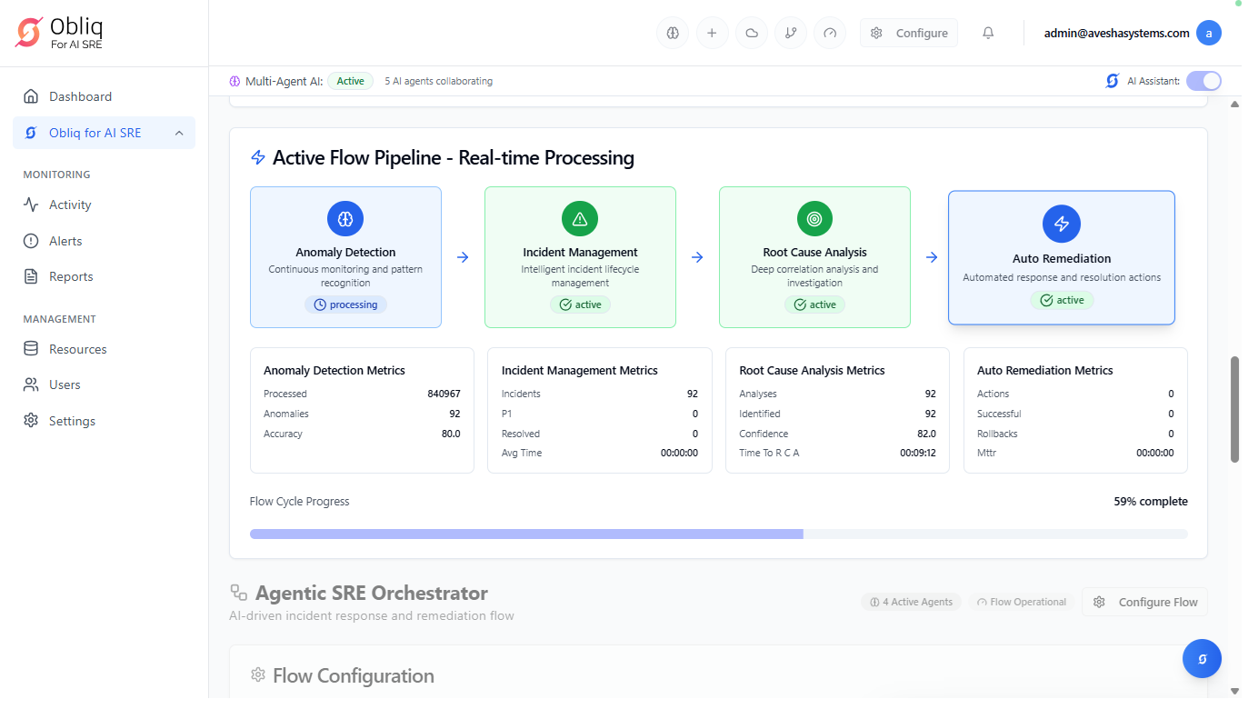Click the Anomaly Detection Metrics heading
The height and width of the screenshot is (709, 1248).
point(334,370)
